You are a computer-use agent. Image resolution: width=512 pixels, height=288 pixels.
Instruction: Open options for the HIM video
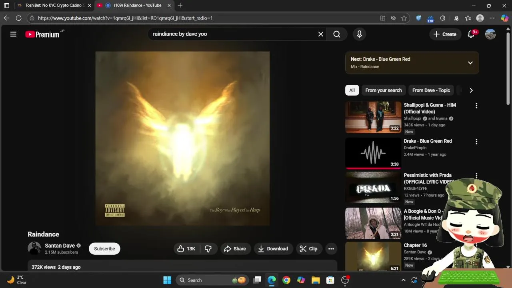click(476, 106)
